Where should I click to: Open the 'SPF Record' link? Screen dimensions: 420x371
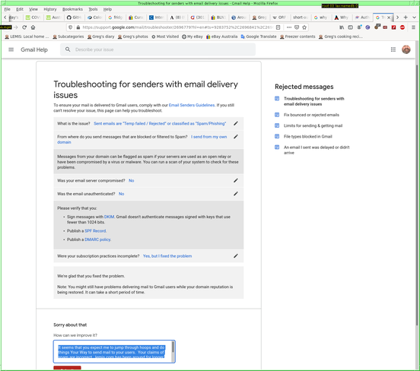point(95,231)
